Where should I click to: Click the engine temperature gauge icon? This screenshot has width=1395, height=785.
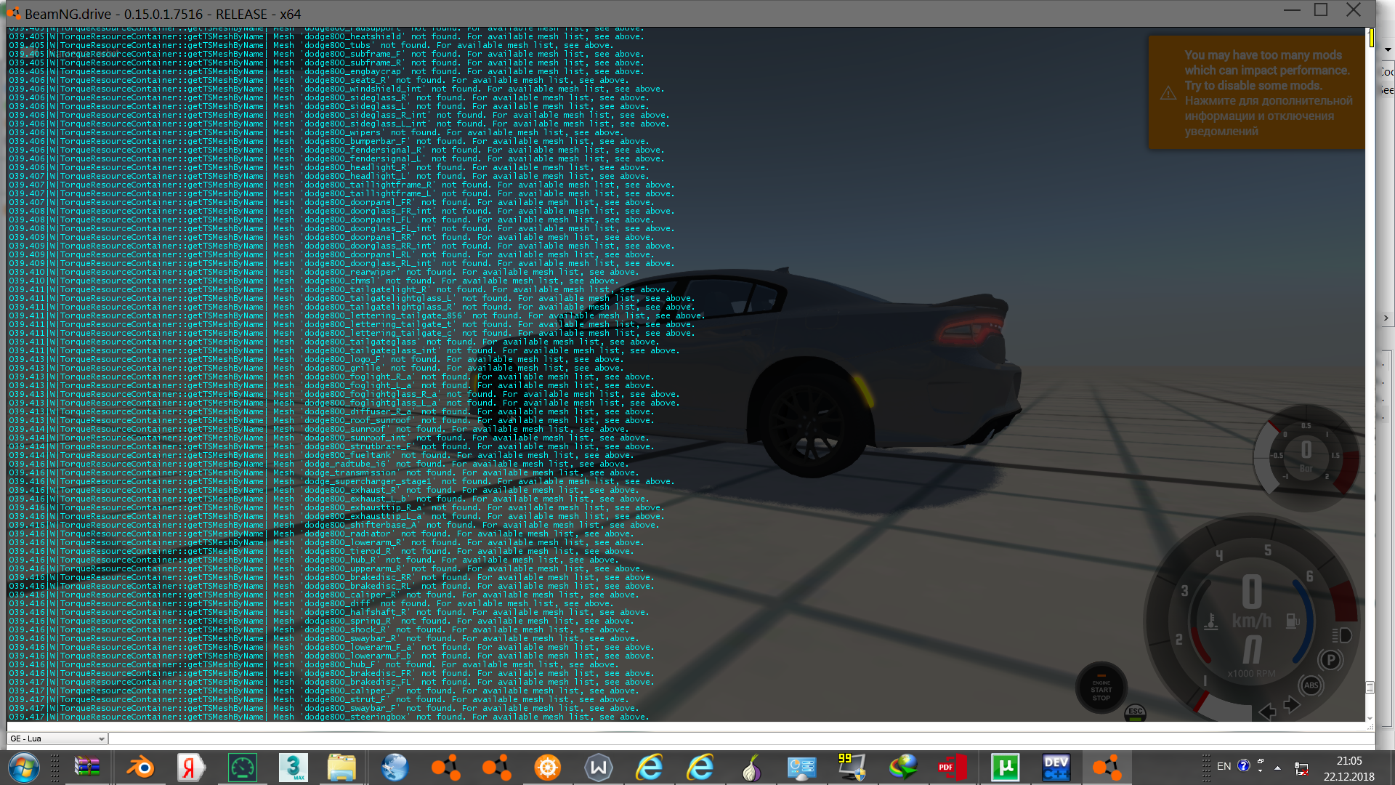[x=1210, y=621]
